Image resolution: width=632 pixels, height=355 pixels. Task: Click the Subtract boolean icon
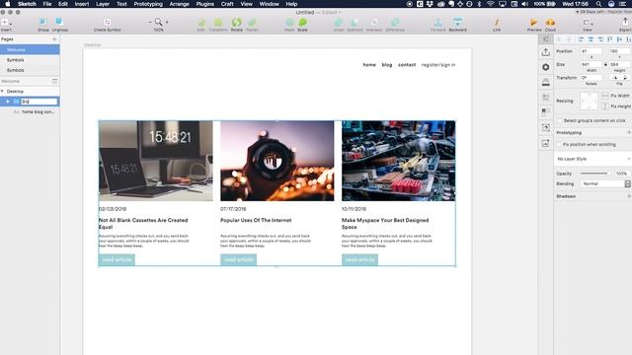(355, 24)
